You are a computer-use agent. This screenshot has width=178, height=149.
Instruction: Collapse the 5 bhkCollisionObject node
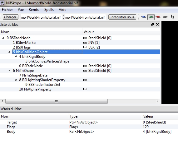9,52
